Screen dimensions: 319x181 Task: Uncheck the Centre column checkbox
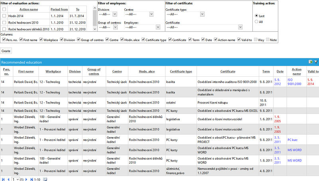[107, 40]
